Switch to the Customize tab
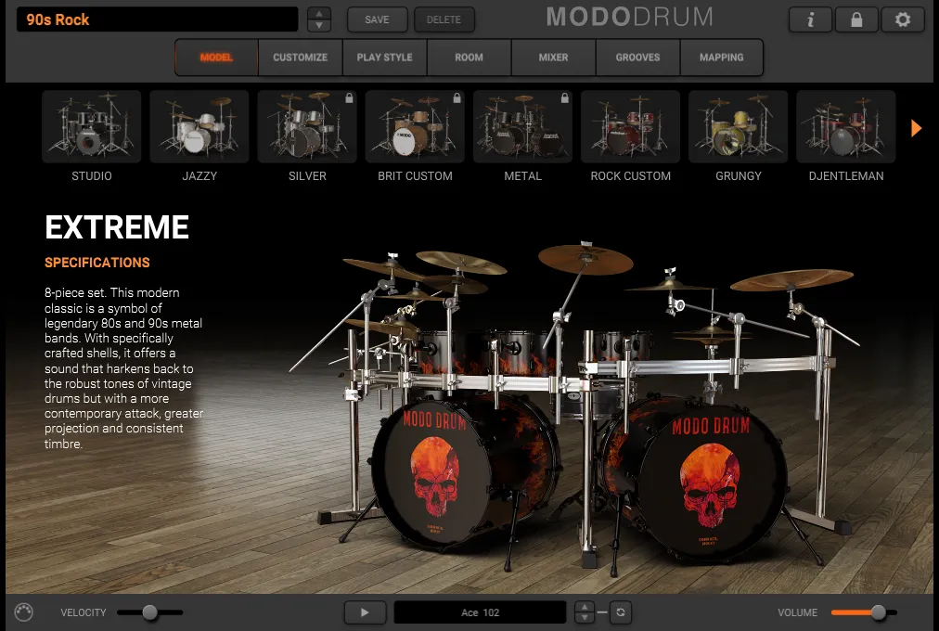This screenshot has height=631, width=939. tap(300, 58)
